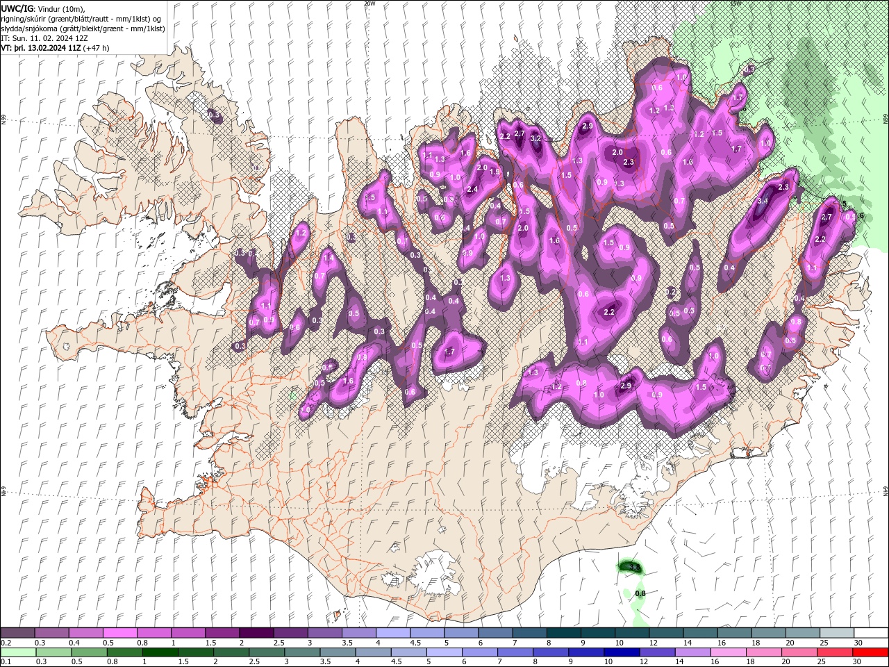Pick the top-row swatch between 7 and 8

point(530,633)
